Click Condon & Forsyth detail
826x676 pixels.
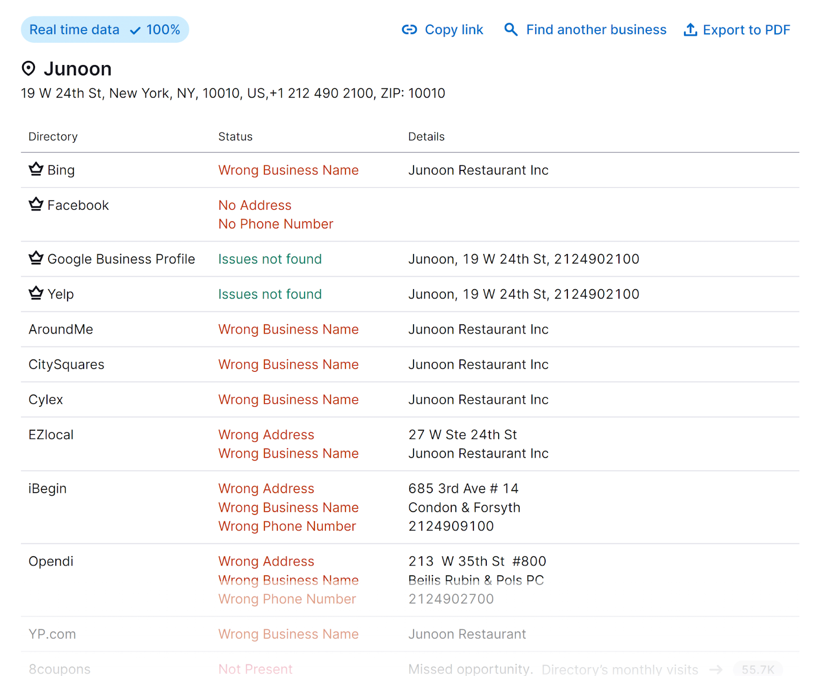tap(464, 507)
